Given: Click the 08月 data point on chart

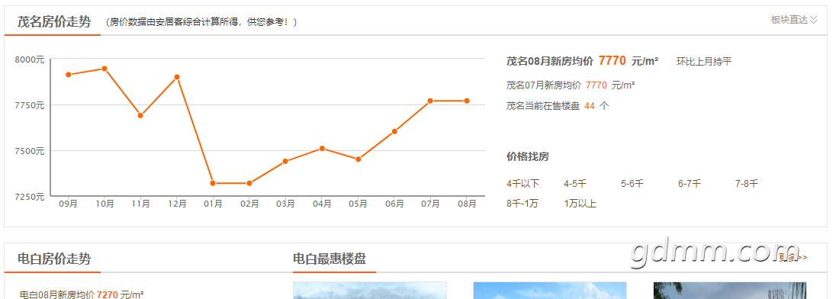Looking at the screenshot, I should 467,101.
